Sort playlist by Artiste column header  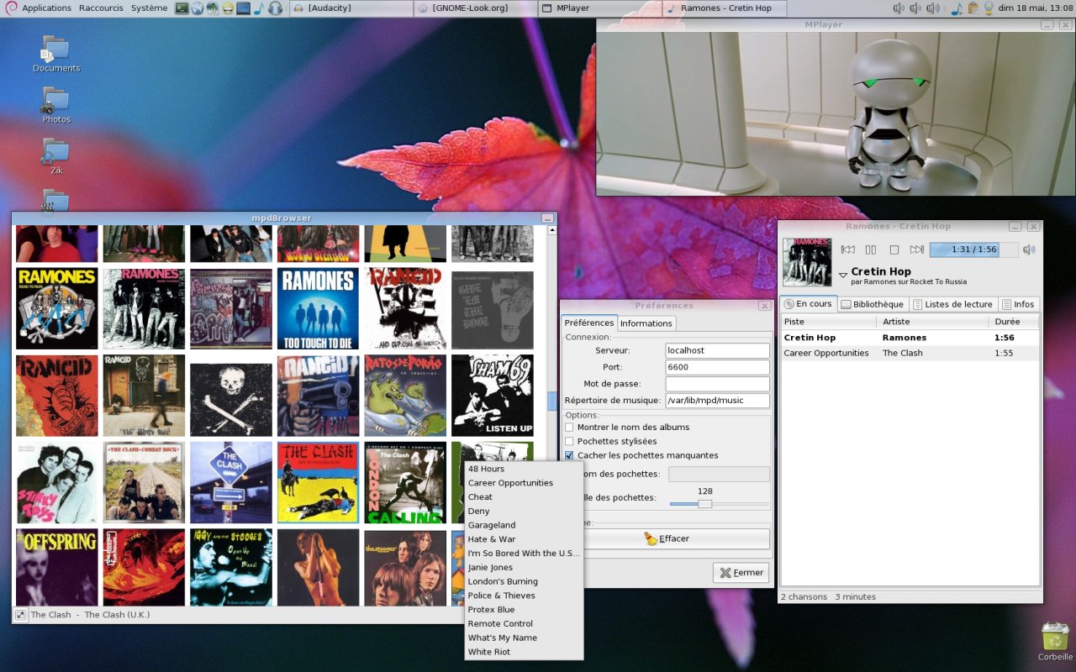933,322
